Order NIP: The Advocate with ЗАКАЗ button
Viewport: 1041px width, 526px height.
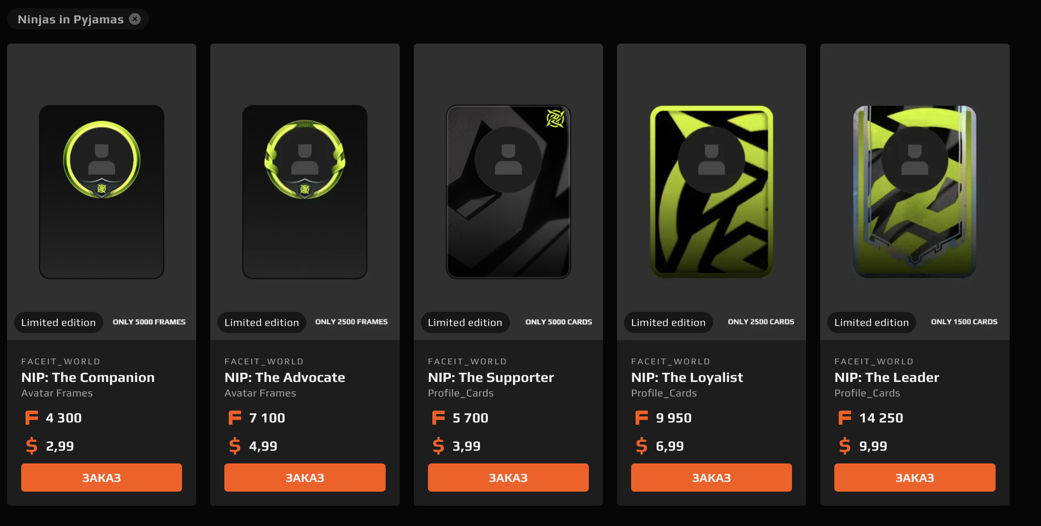(305, 478)
